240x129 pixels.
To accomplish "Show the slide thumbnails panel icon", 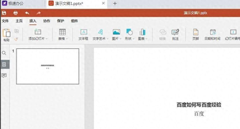I will [4, 64].
